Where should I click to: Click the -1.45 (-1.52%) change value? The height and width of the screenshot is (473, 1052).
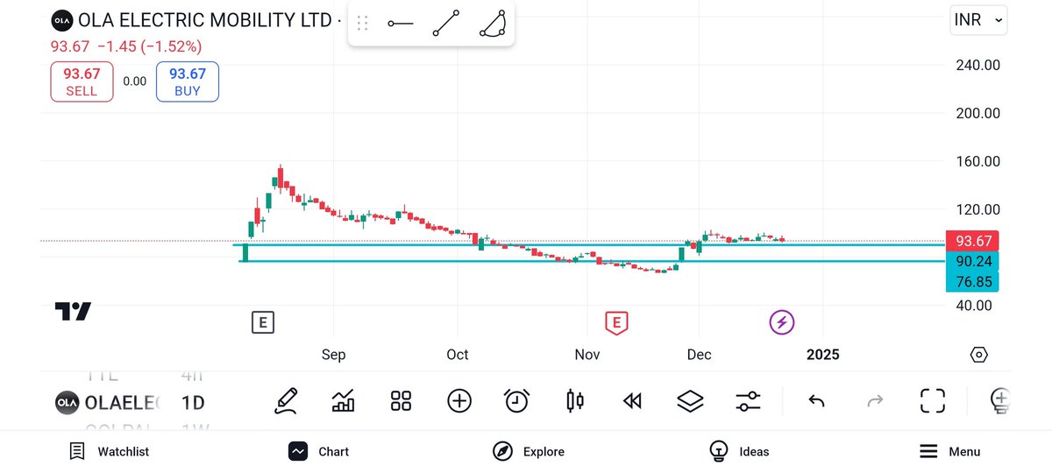pos(149,46)
